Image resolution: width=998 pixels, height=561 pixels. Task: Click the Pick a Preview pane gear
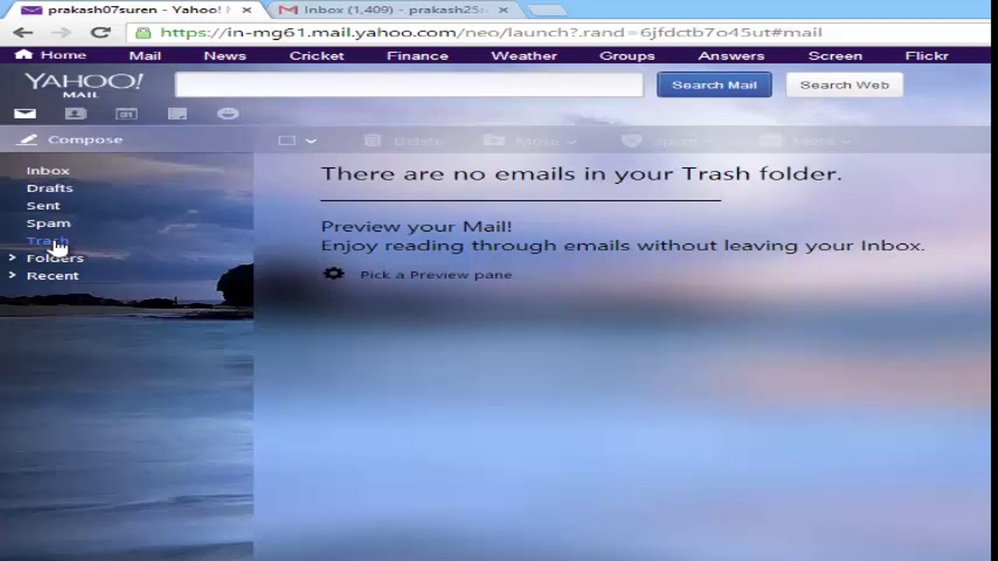334,274
